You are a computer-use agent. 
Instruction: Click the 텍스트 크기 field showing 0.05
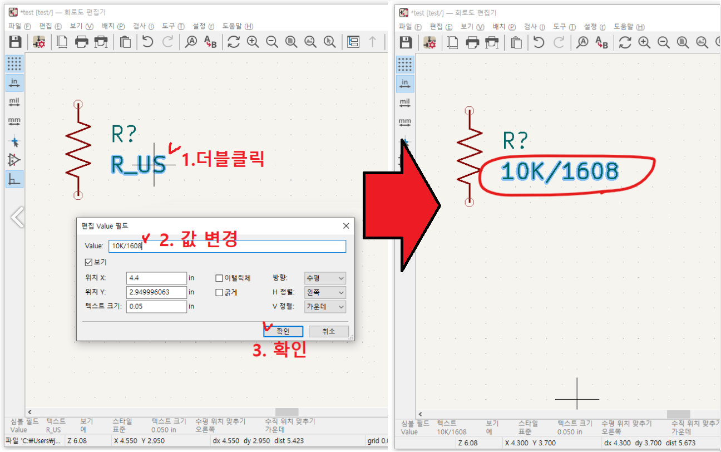pyautogui.click(x=156, y=307)
